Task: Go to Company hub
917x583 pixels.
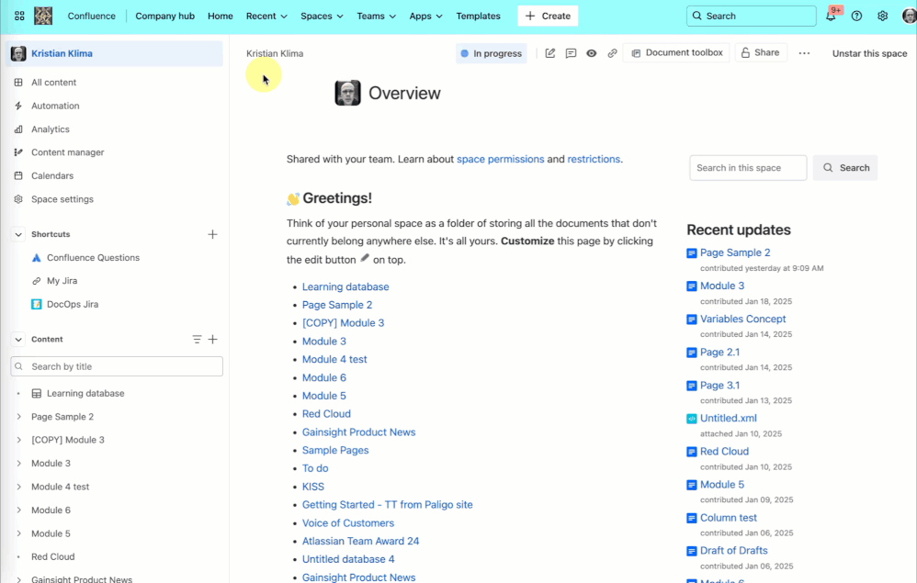Action: tap(164, 16)
